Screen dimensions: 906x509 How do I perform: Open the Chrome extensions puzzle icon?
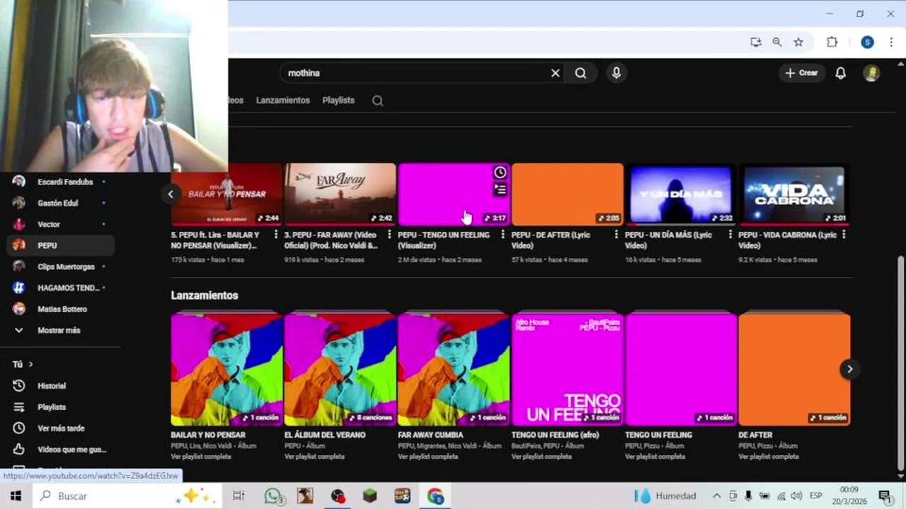pos(832,42)
